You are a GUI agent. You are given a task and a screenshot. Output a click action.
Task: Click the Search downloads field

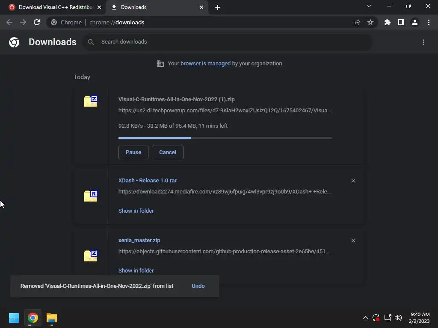coord(228,42)
